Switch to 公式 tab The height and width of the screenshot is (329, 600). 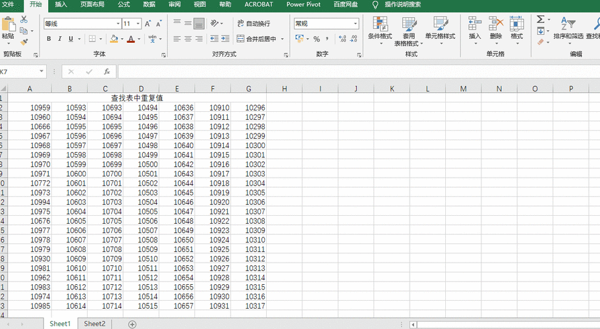(x=124, y=5)
